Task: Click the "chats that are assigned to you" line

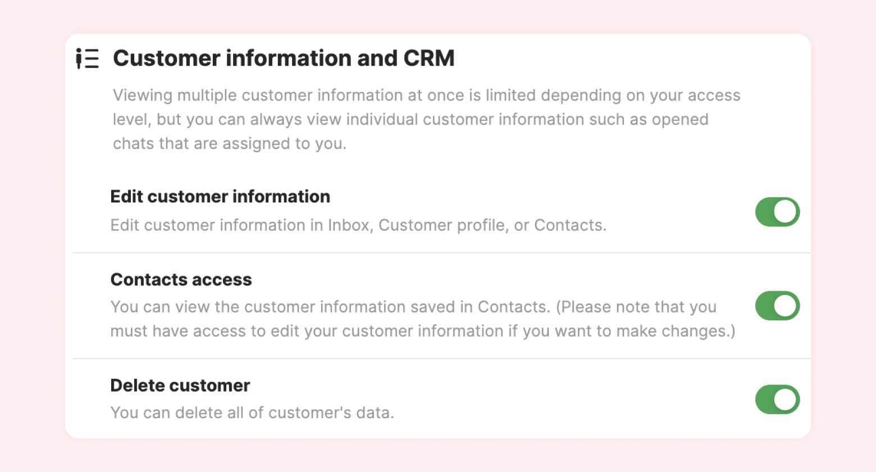Action: [x=229, y=144]
